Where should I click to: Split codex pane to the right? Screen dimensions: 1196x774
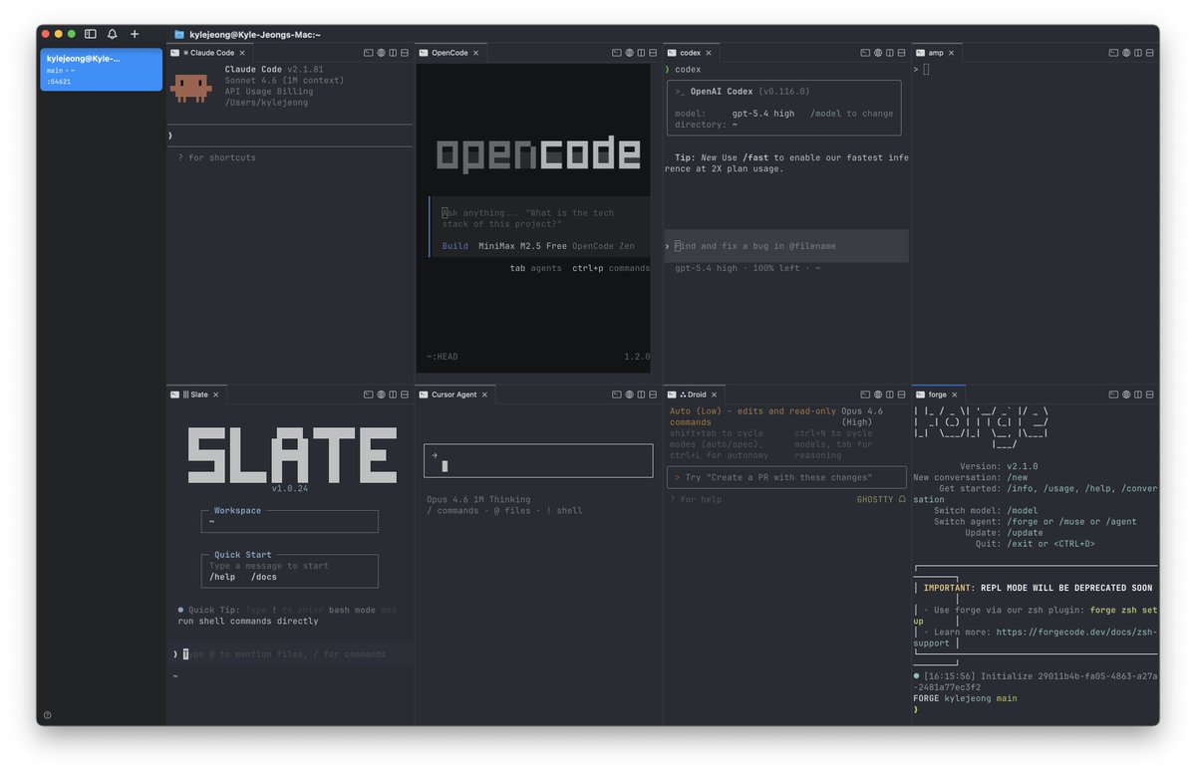[x=889, y=53]
